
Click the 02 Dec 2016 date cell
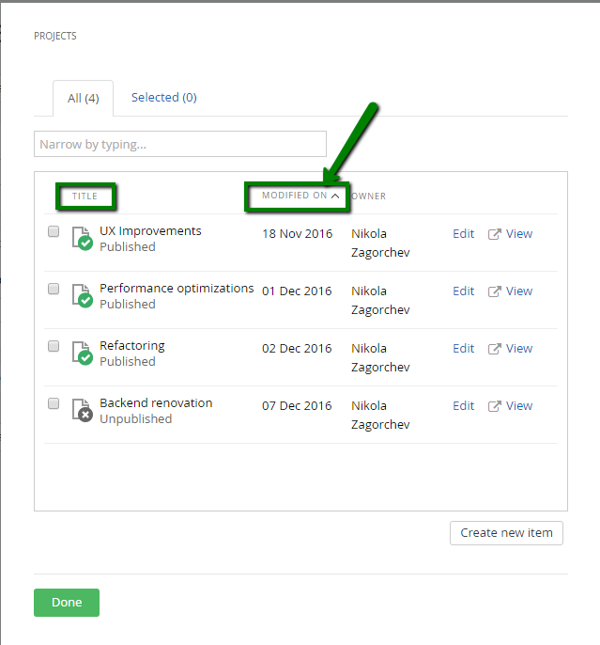pyautogui.click(x=297, y=349)
